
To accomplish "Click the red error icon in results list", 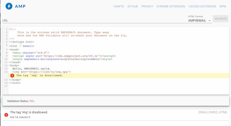I will coord(6,115).
